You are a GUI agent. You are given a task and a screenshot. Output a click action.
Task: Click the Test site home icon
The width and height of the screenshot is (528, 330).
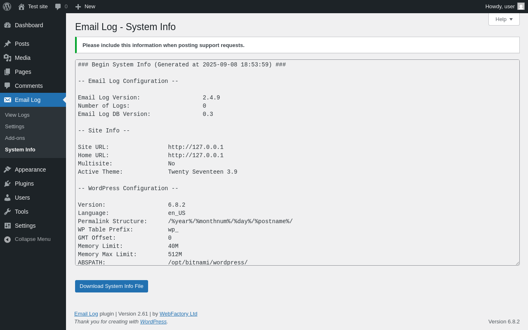pos(21,7)
